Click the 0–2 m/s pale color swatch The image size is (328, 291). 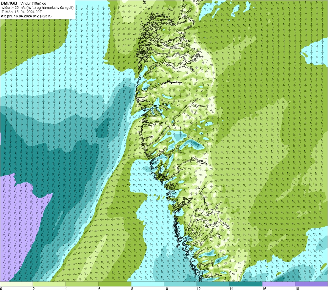(16, 284)
